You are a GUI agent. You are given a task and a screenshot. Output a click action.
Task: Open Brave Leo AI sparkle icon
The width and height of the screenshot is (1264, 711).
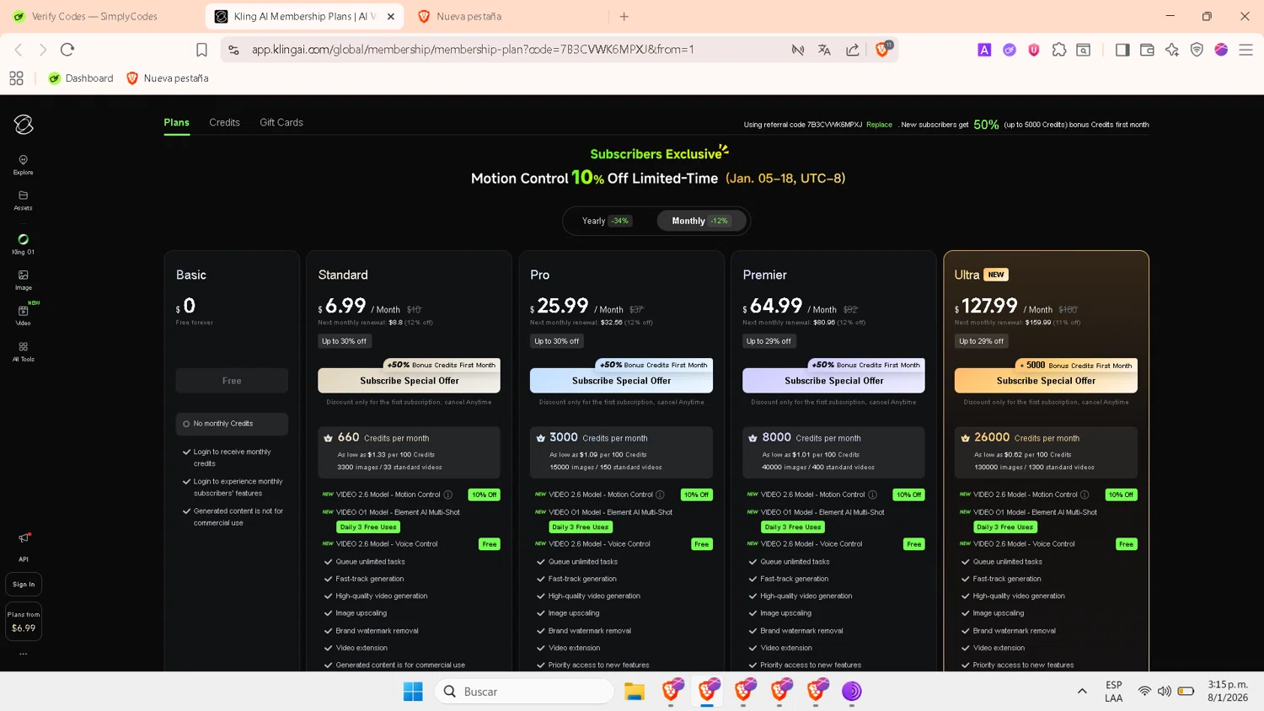tap(1171, 50)
